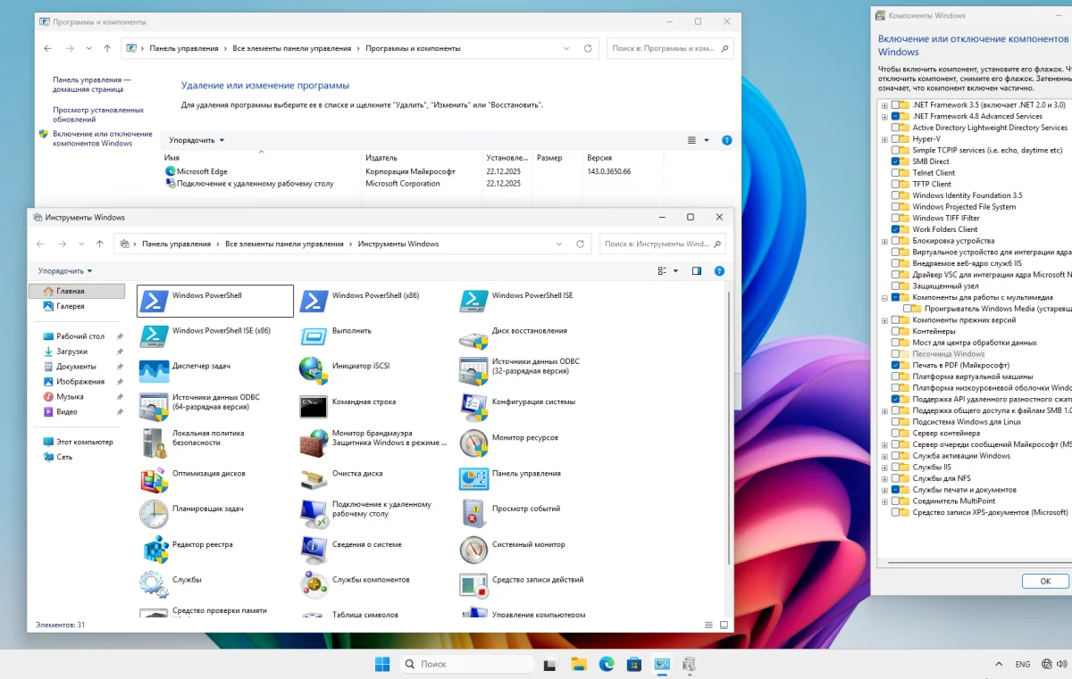
Task: Enable the Hyper-V checkbox
Action: [x=895, y=139]
